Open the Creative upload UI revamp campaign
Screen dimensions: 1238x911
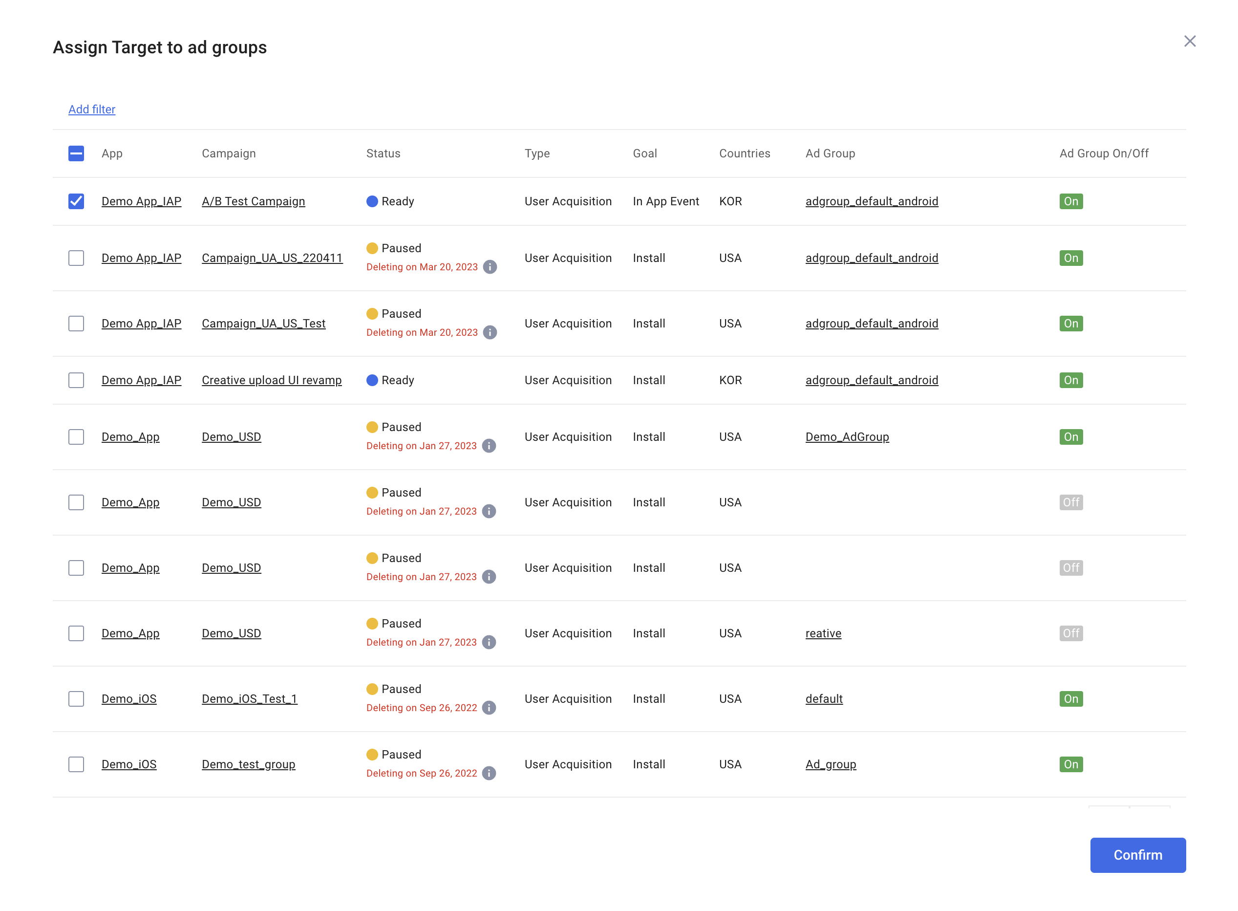click(x=271, y=380)
